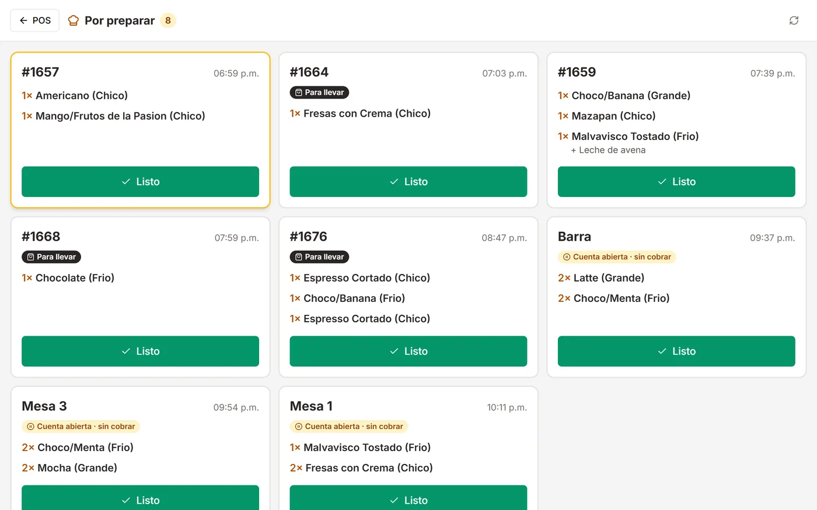Click the Mesa 3 order title

coord(44,406)
